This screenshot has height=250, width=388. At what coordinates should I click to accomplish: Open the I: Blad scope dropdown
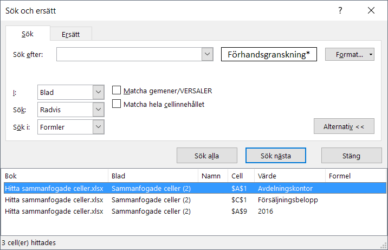pos(98,93)
